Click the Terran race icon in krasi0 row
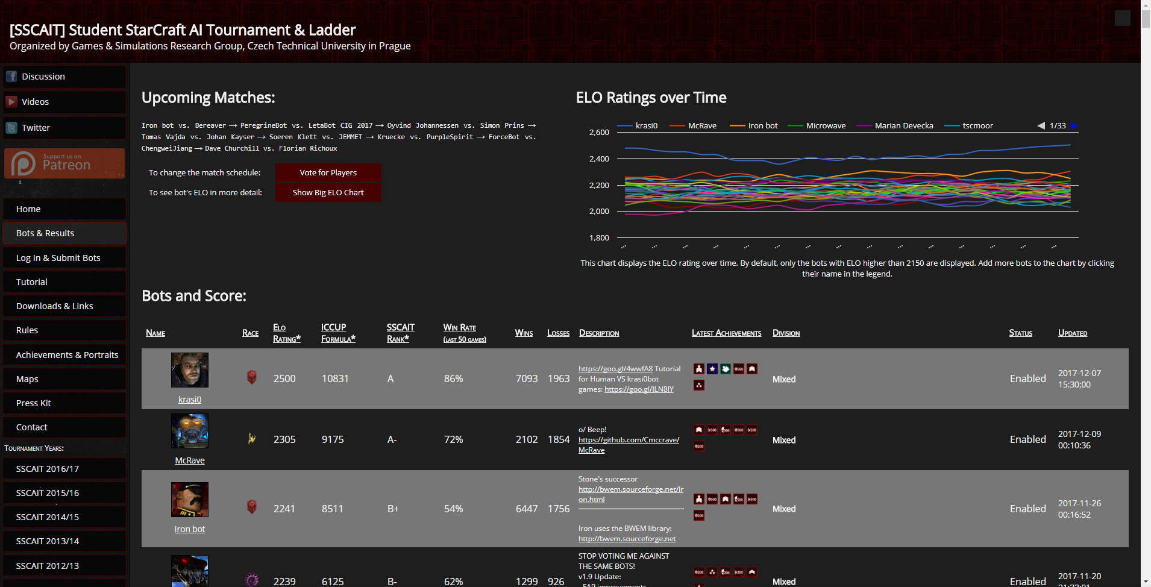This screenshot has width=1151, height=587. pyautogui.click(x=252, y=378)
